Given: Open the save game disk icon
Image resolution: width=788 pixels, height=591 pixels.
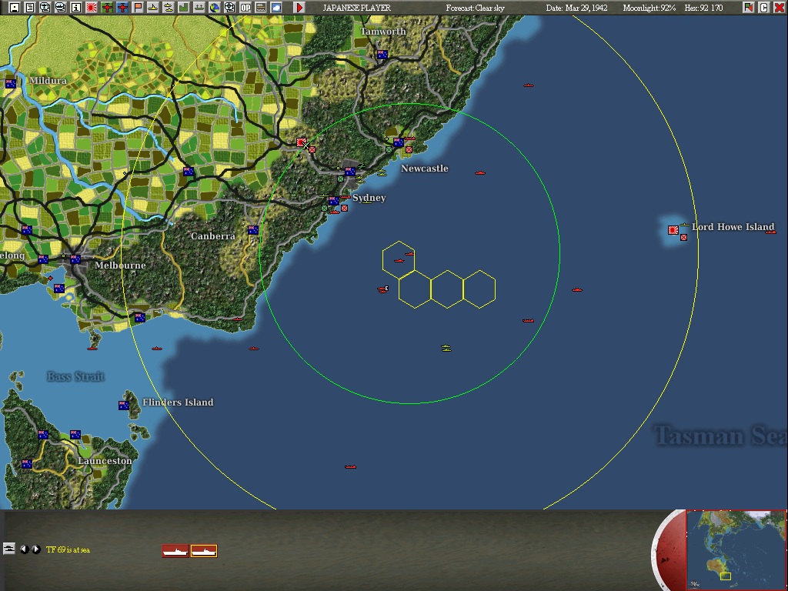Looking at the screenshot, I should tap(15, 7).
